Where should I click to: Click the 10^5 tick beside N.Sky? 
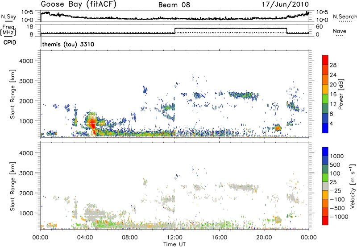[27, 12]
